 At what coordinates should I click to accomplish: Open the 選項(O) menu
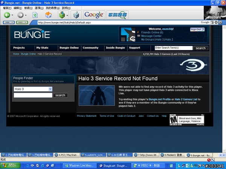[x=39, y=8]
